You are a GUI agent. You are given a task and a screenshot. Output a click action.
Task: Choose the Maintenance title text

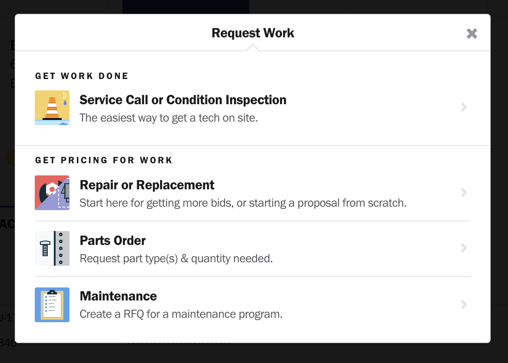pyautogui.click(x=118, y=296)
